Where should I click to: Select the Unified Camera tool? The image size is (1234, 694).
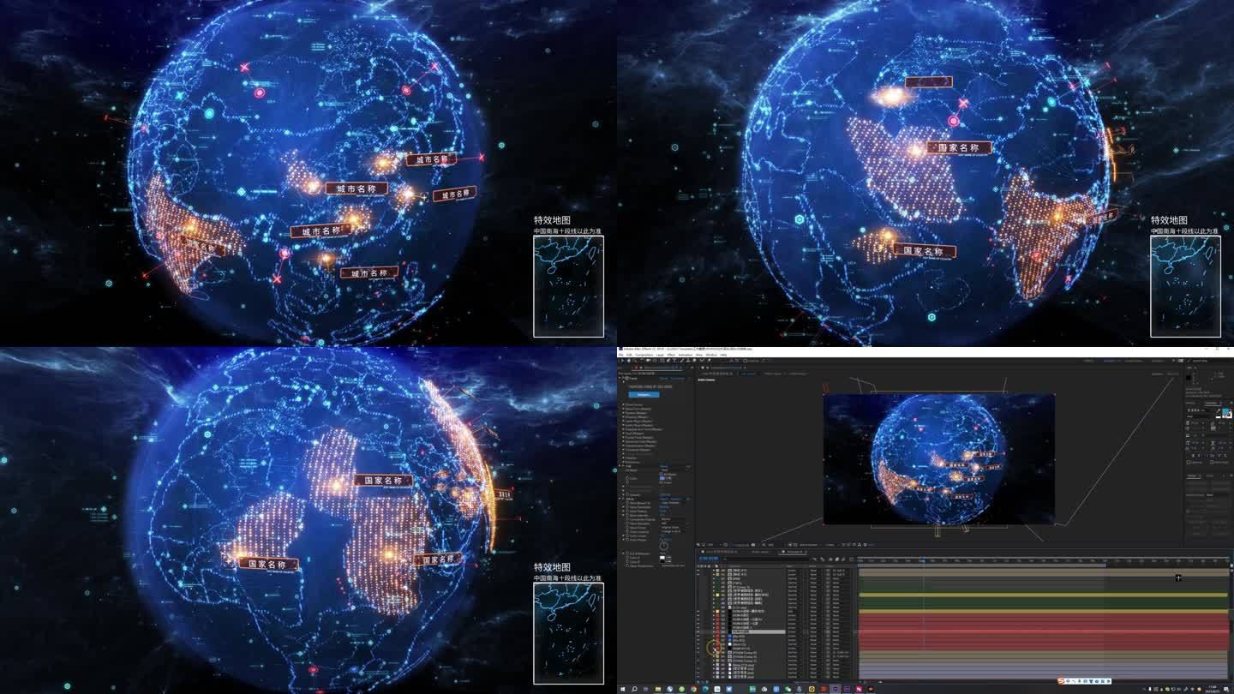pos(649,361)
